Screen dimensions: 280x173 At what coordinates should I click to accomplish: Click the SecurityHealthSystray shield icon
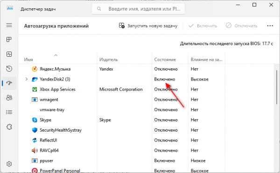tap(35, 130)
